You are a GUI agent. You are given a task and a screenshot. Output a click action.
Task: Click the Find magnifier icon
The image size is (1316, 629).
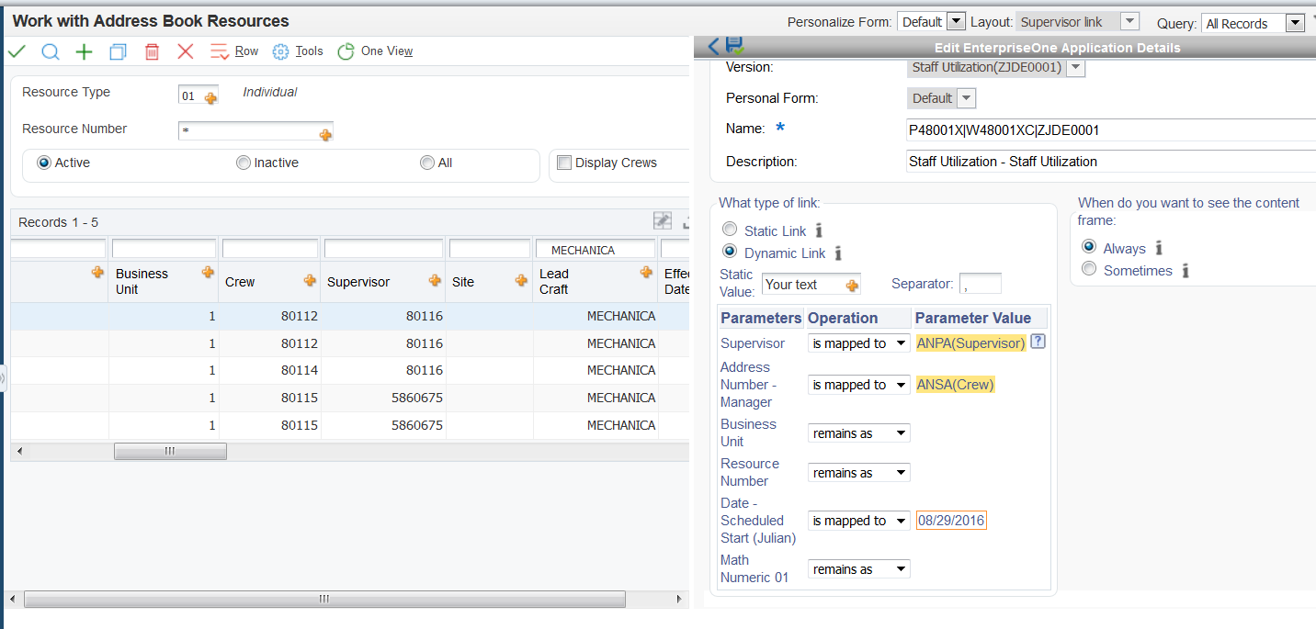tap(50, 51)
